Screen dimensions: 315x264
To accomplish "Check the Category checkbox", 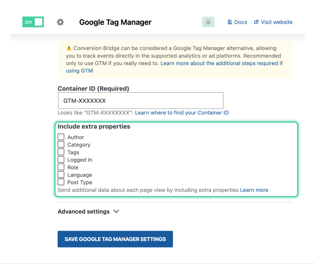I will tap(61, 144).
